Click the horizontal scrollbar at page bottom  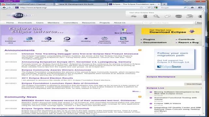click(94, 115)
